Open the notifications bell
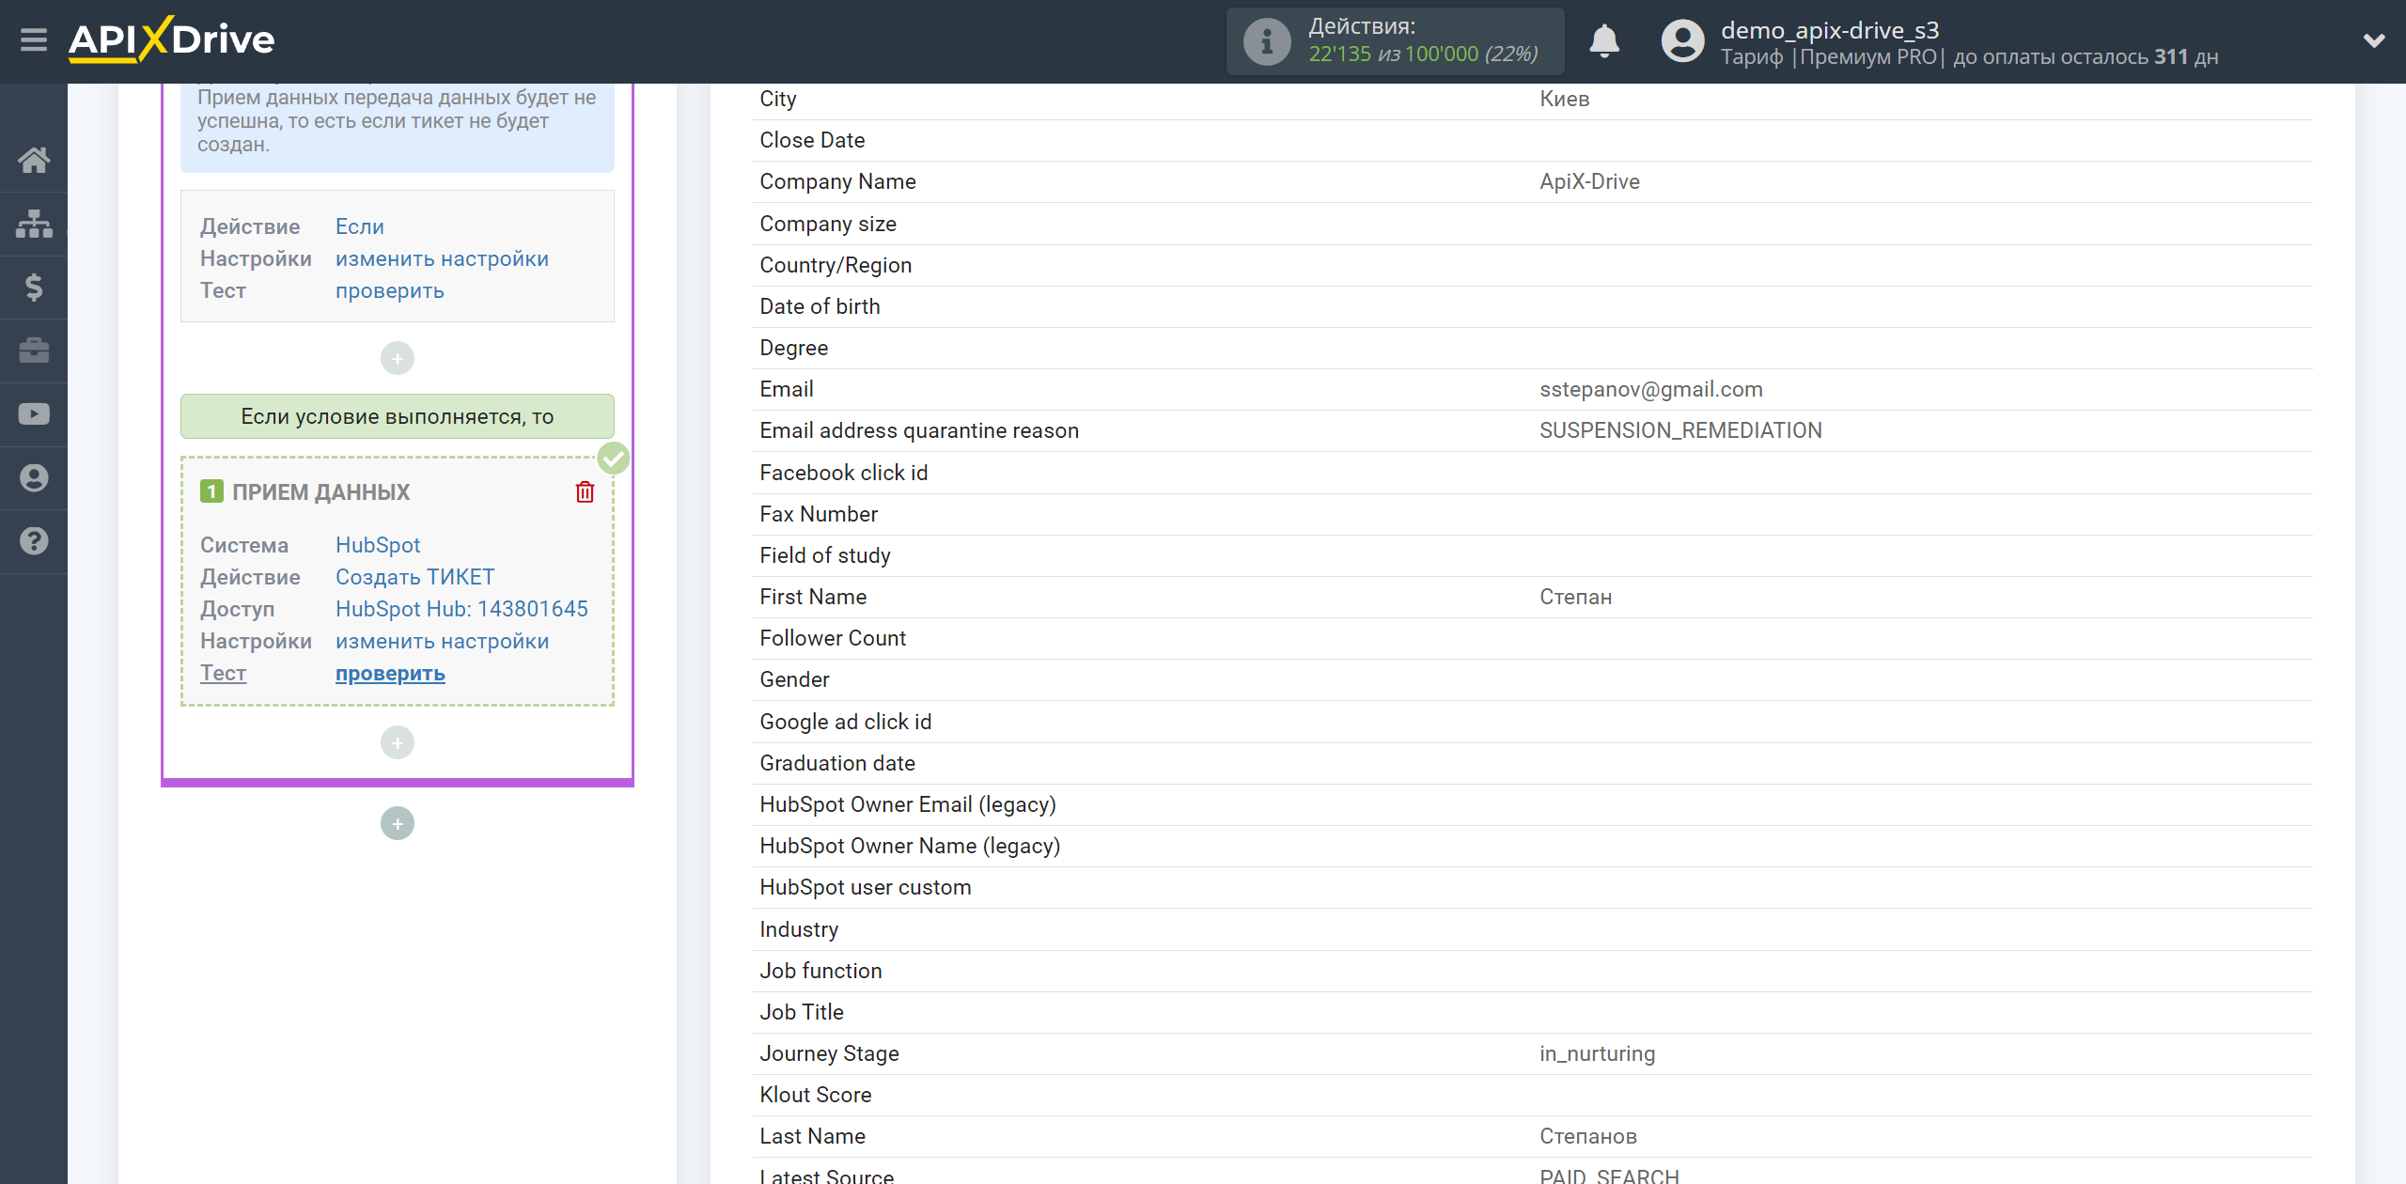This screenshot has height=1184, width=2406. pos(1604,41)
